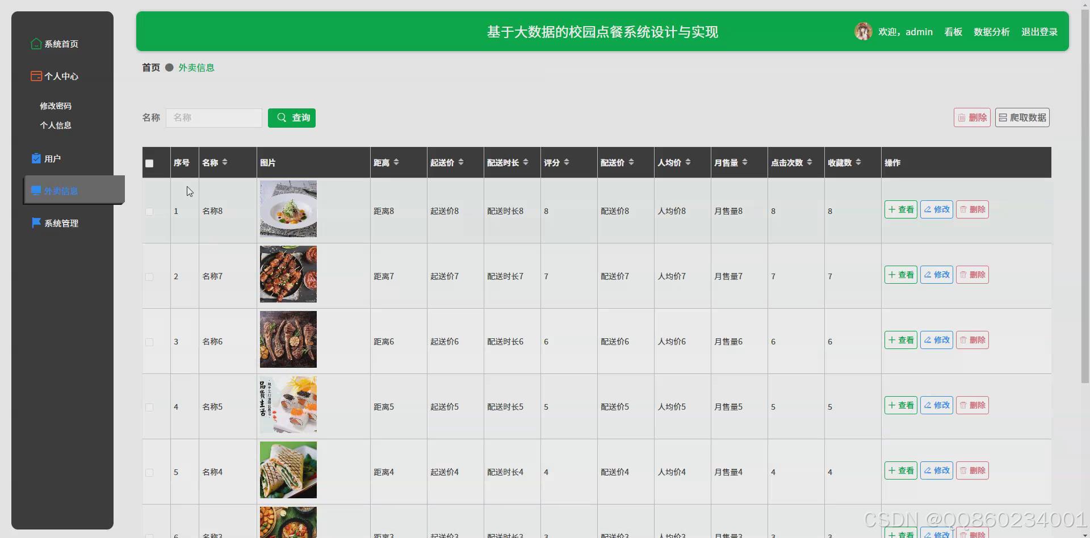Sort by 距离 column arrows
The height and width of the screenshot is (538, 1090).
396,162
